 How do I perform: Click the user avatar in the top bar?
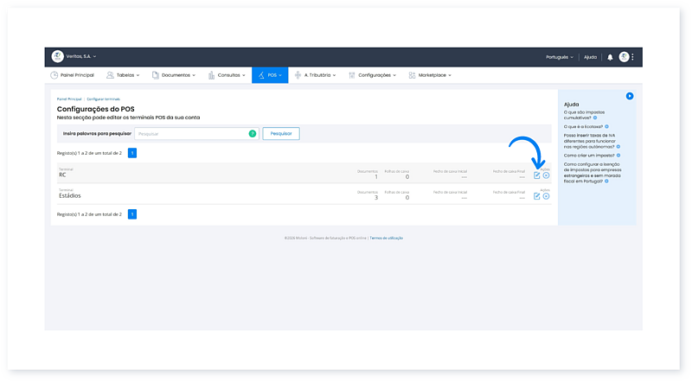pyautogui.click(x=624, y=57)
